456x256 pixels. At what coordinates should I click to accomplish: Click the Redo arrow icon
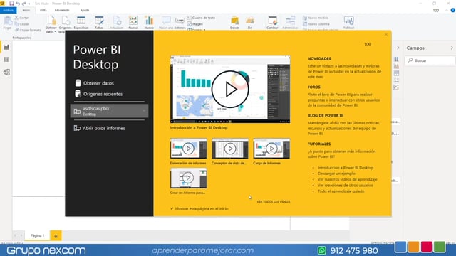point(24,4)
